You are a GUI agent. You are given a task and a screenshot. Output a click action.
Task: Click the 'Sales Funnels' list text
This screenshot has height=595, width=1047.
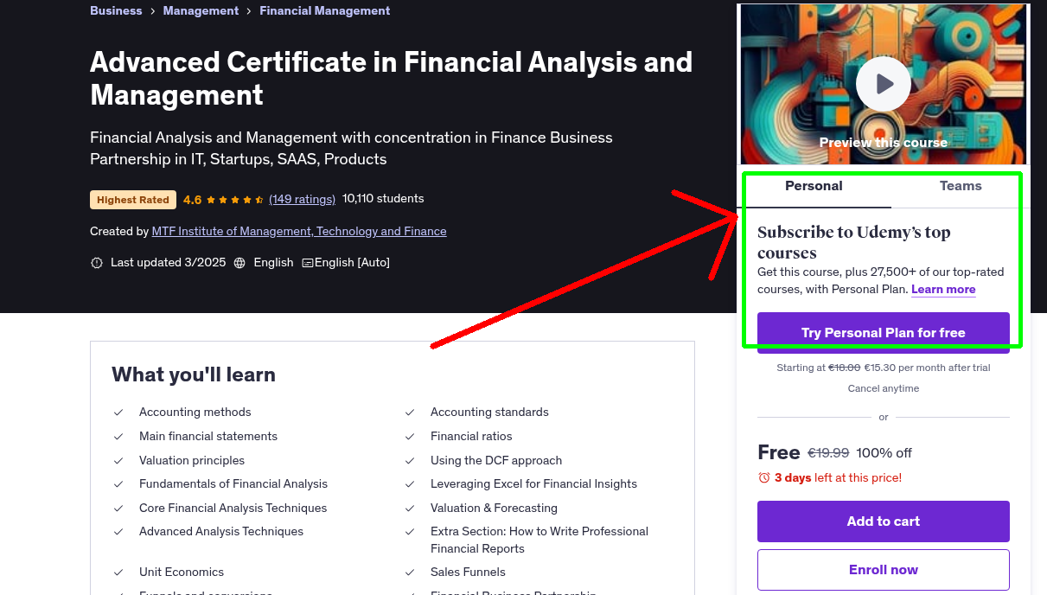pos(468,573)
